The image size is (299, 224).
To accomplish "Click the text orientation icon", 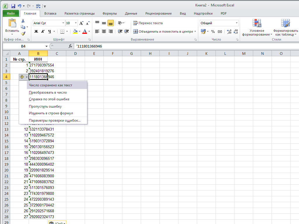I will pos(120,23).
